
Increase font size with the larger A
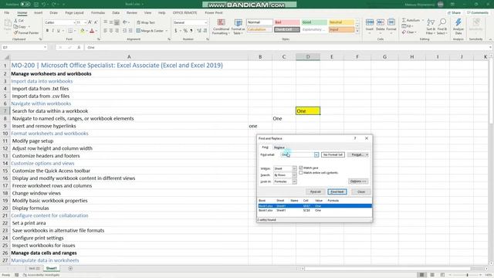coord(90,22)
